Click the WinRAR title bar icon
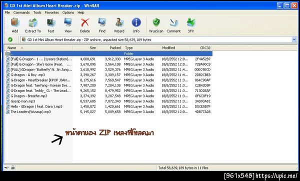The height and width of the screenshot is (181, 300). click(6, 5)
